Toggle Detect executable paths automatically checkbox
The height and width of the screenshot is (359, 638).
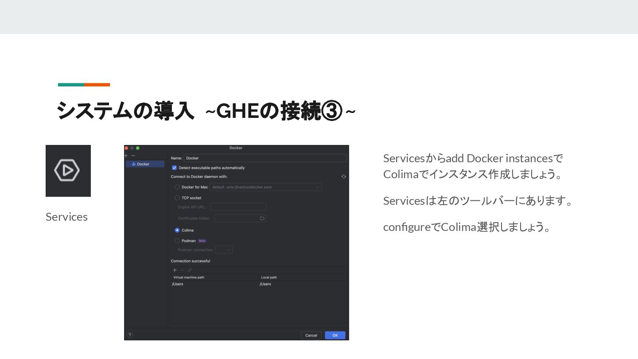[x=174, y=168]
